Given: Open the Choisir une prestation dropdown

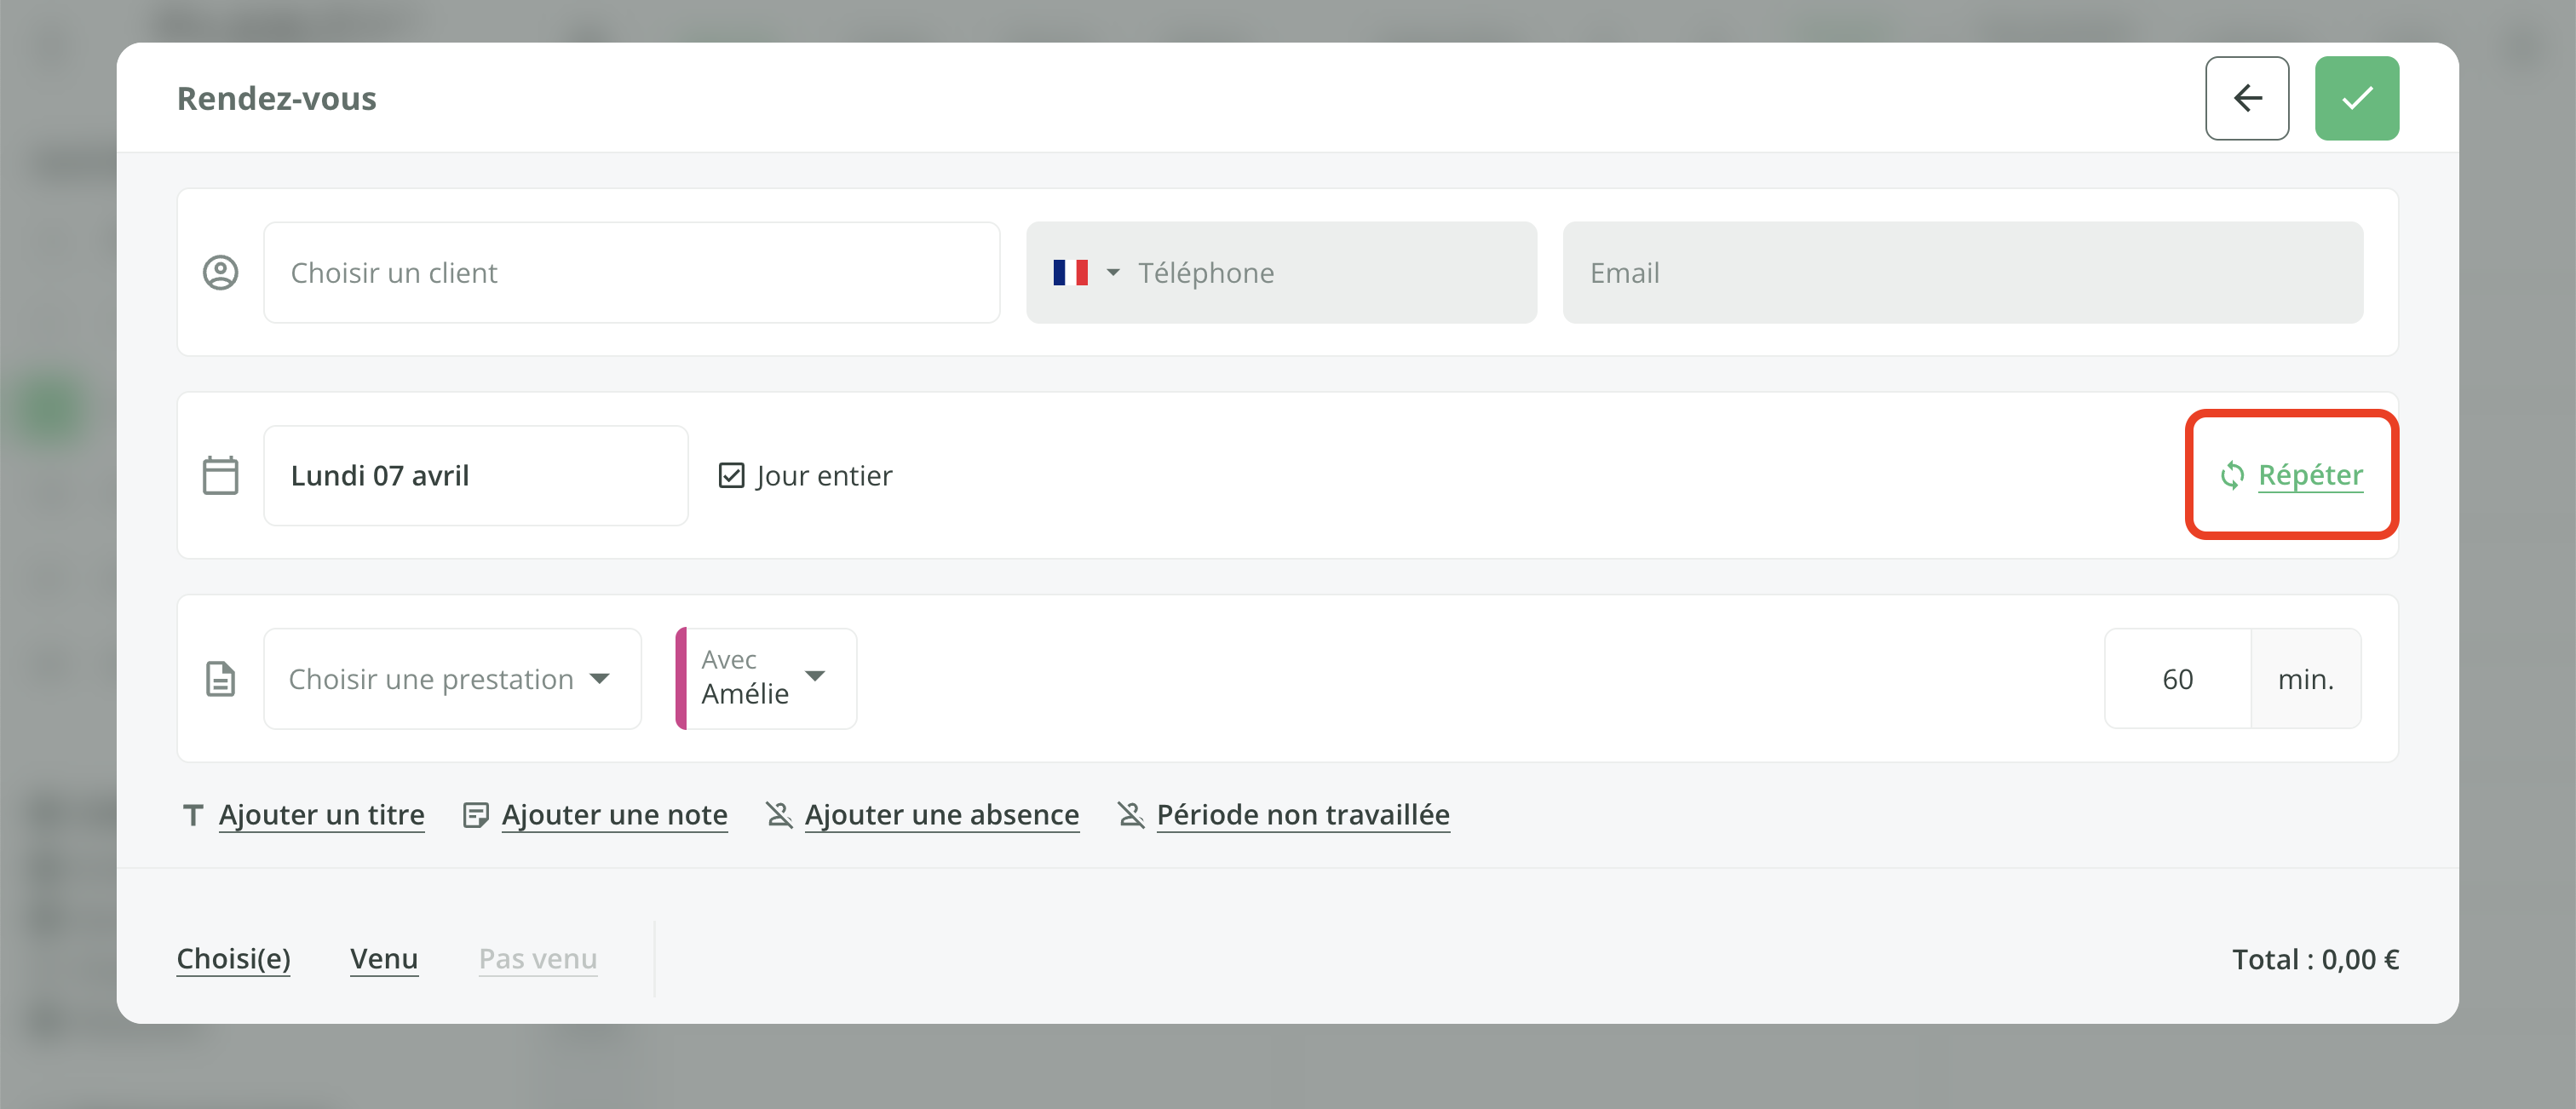Looking at the screenshot, I should [x=452, y=678].
